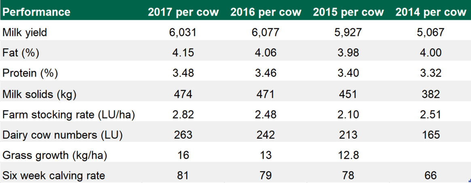Click the Fat (%) row label
The image size is (471, 183).
point(21,53)
